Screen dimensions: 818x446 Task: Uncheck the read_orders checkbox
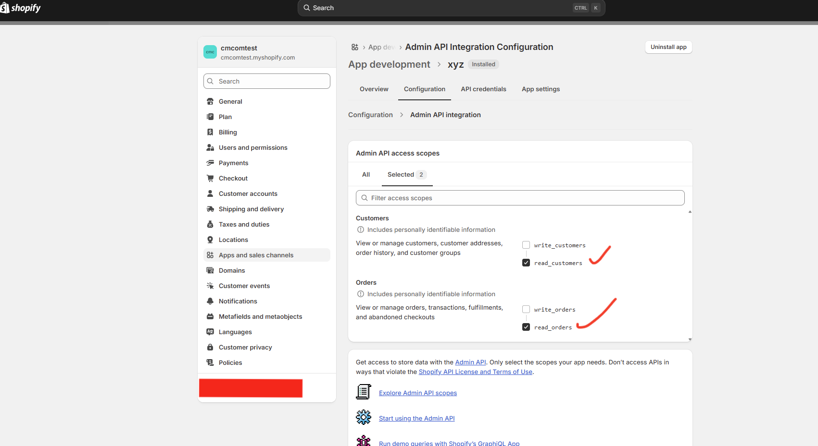[526, 327]
